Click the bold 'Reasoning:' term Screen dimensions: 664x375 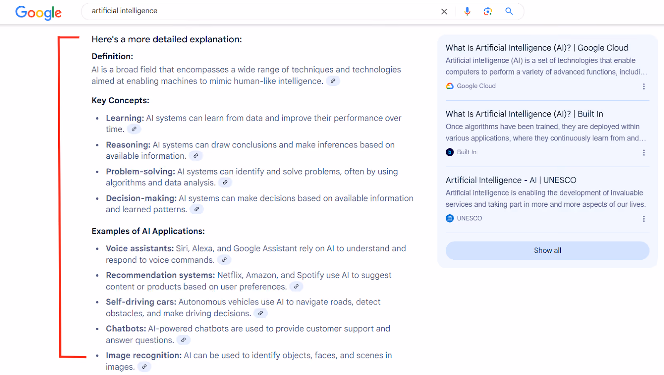click(128, 145)
